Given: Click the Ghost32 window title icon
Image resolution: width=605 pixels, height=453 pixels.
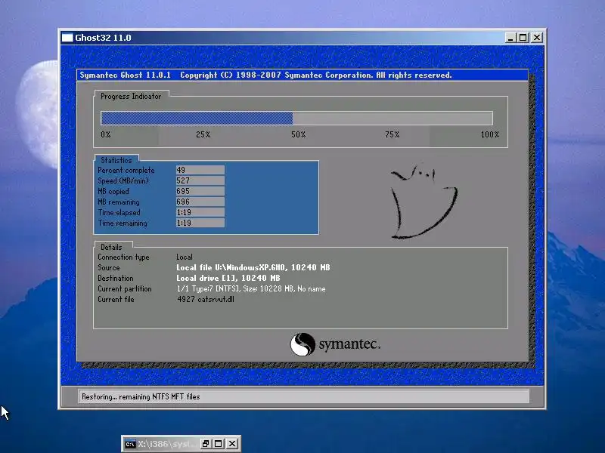Looking at the screenshot, I should click(x=67, y=38).
